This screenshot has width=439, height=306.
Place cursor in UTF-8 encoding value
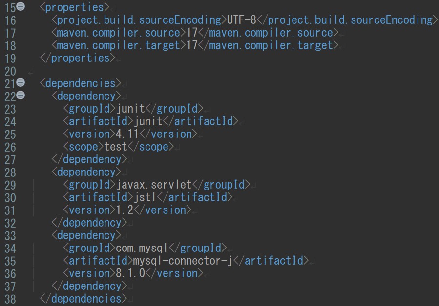[x=242, y=20]
